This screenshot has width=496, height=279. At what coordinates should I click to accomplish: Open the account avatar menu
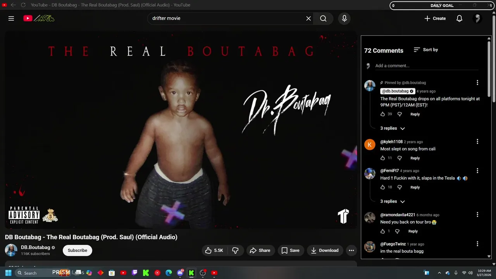click(477, 18)
